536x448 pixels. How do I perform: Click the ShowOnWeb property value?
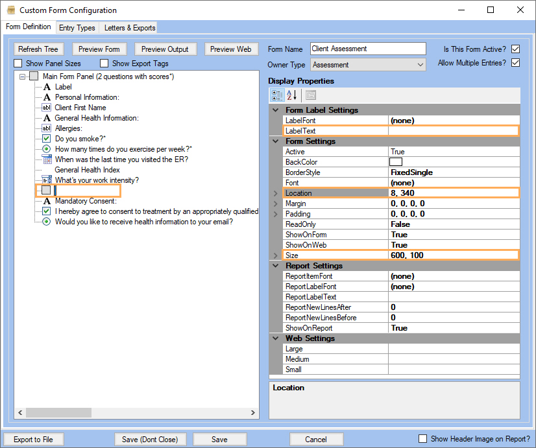pos(454,245)
